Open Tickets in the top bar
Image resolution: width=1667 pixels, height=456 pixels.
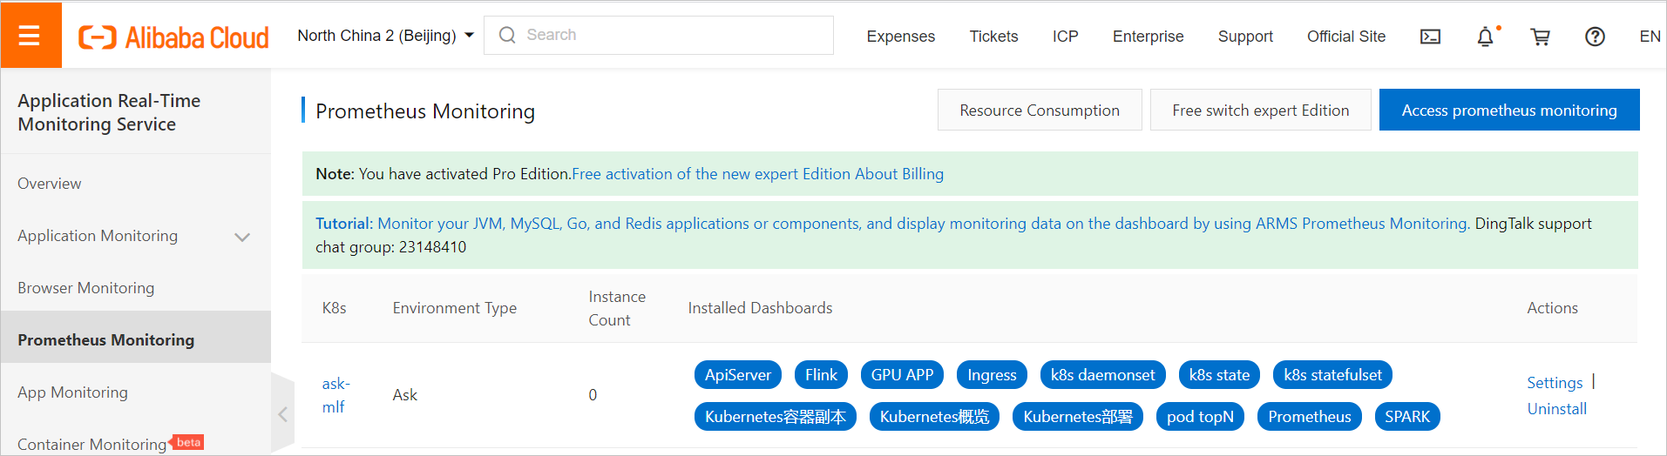pyautogui.click(x=993, y=37)
